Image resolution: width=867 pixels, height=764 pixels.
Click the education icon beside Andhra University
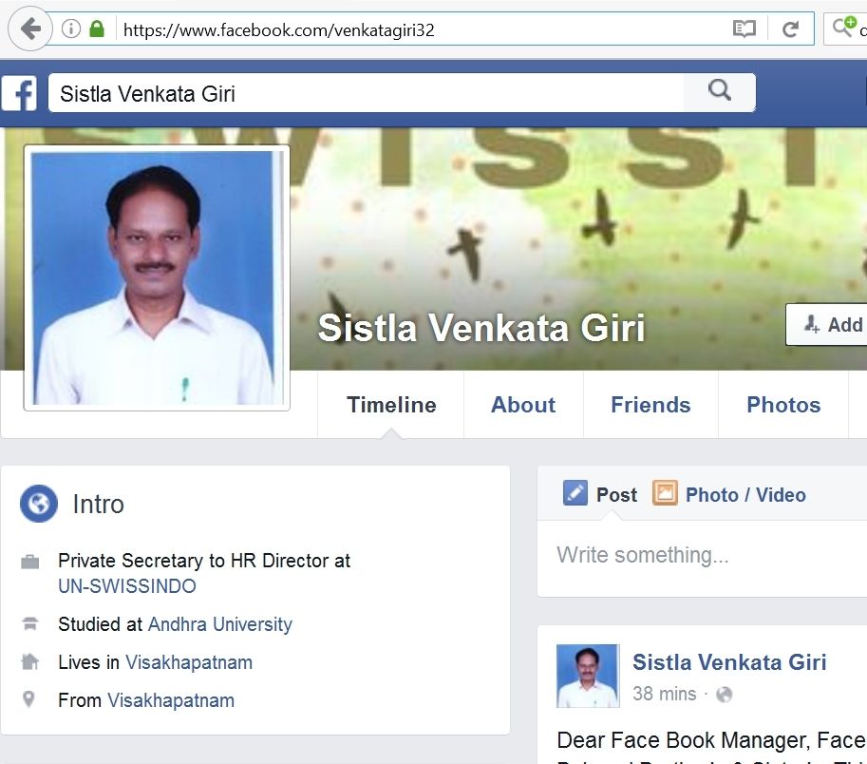coord(29,624)
